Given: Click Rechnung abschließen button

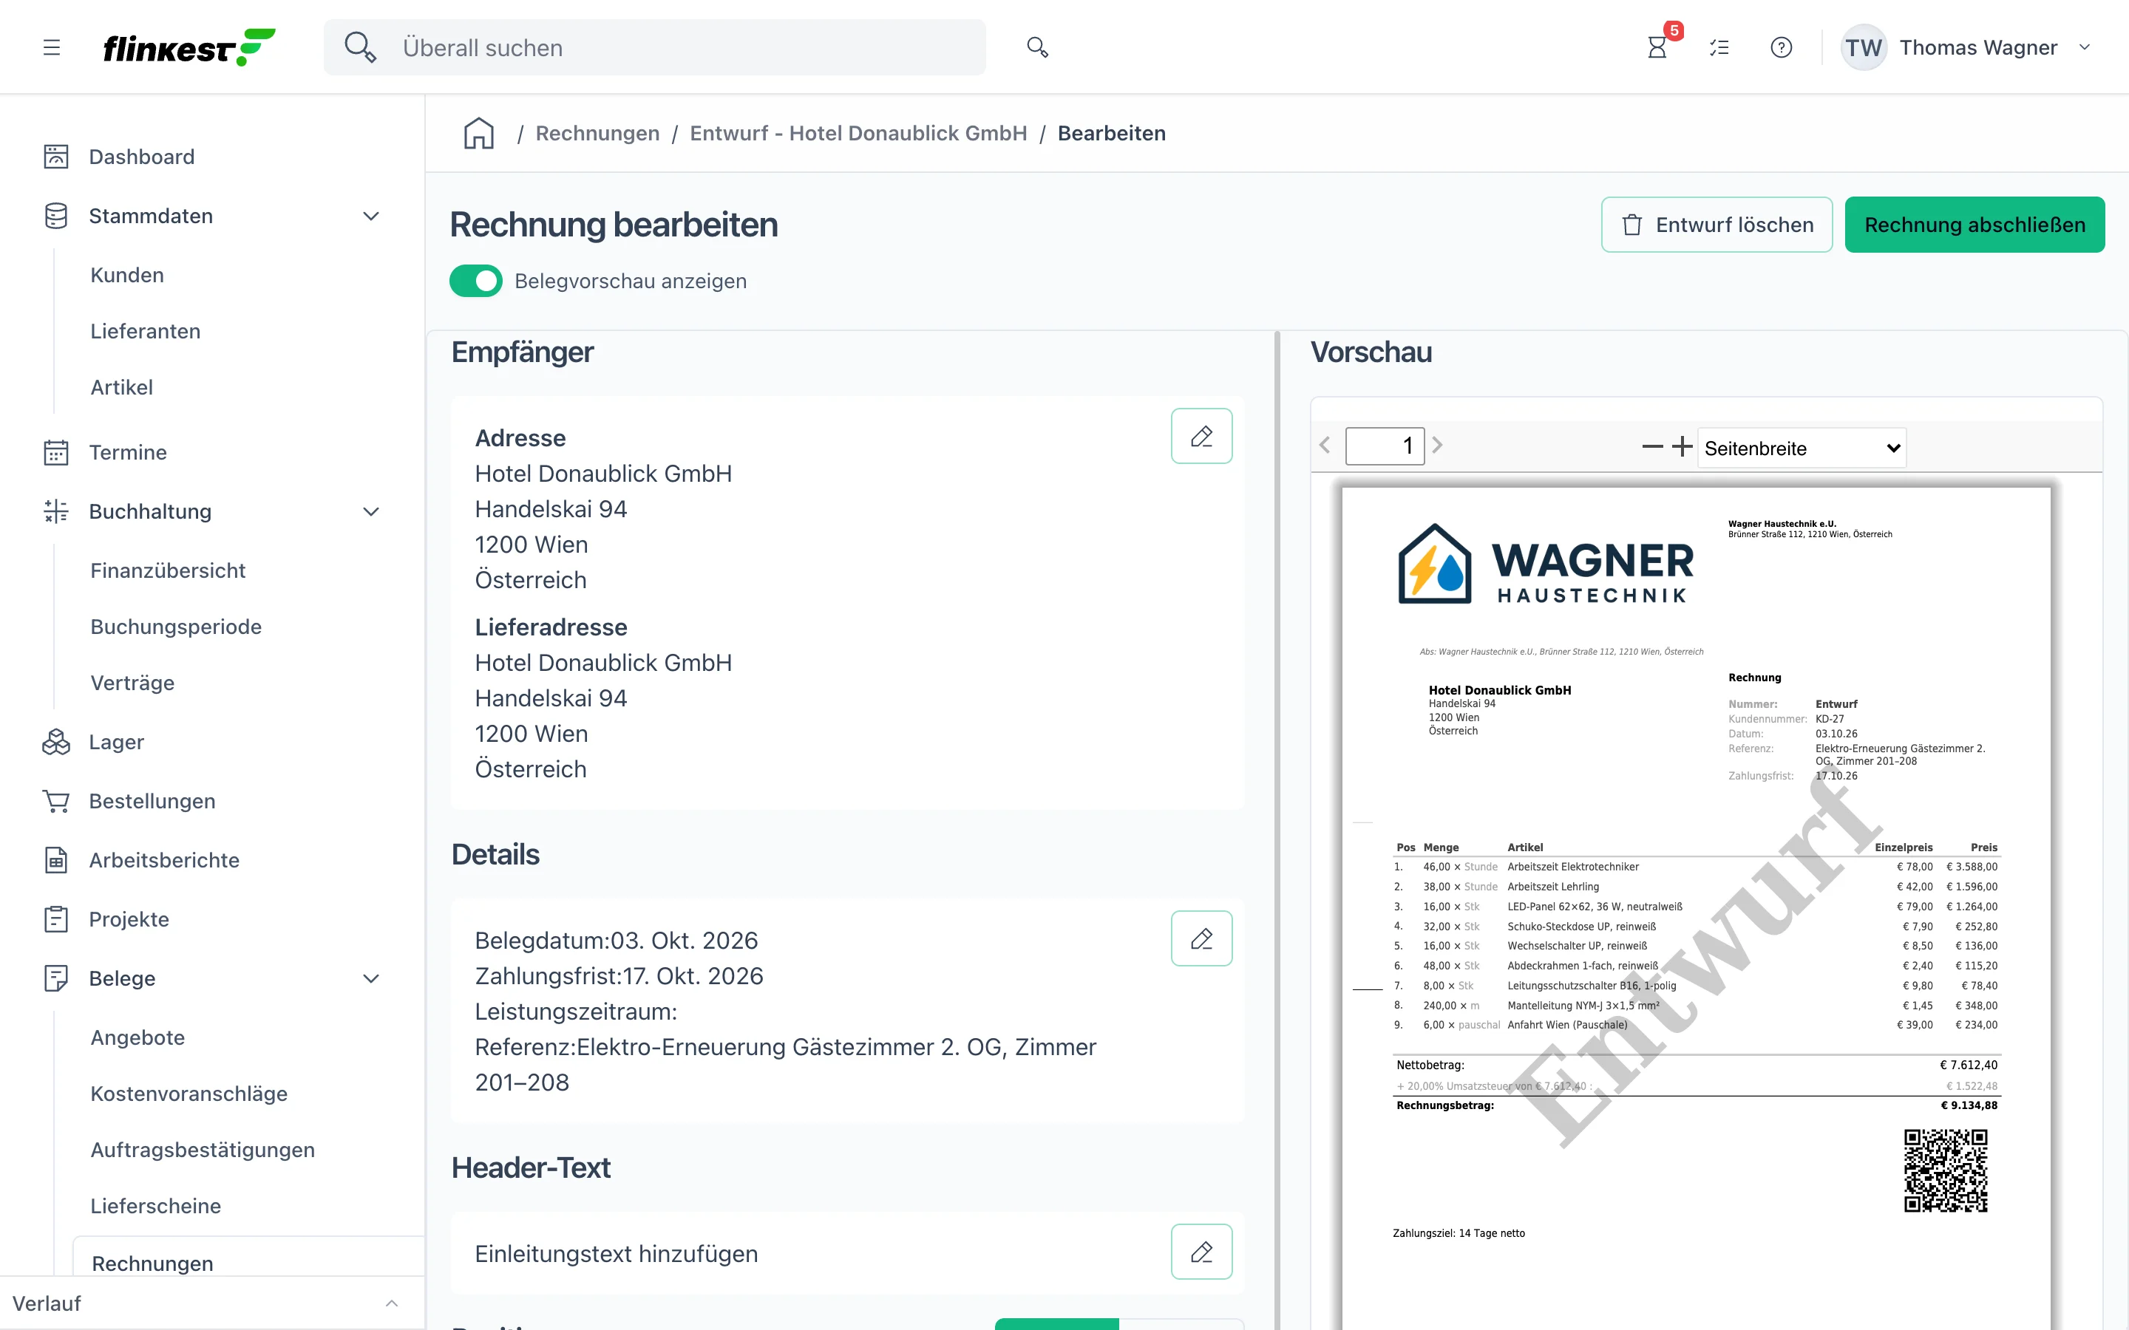Looking at the screenshot, I should point(1974,225).
